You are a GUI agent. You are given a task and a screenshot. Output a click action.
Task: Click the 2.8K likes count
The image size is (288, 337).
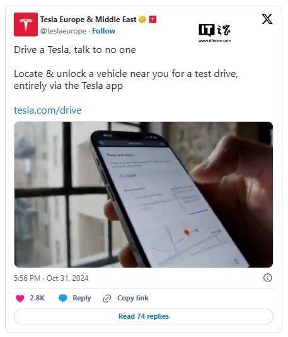point(37,298)
